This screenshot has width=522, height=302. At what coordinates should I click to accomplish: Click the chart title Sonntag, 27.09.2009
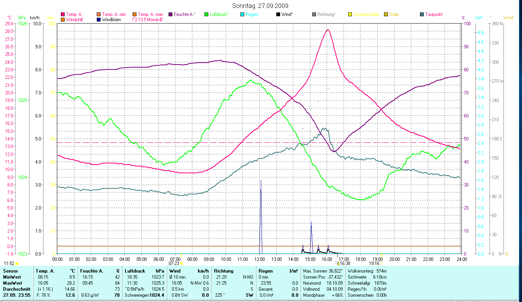(x=260, y=6)
